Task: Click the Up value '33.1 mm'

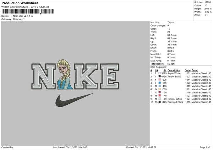Action: click(172, 41)
